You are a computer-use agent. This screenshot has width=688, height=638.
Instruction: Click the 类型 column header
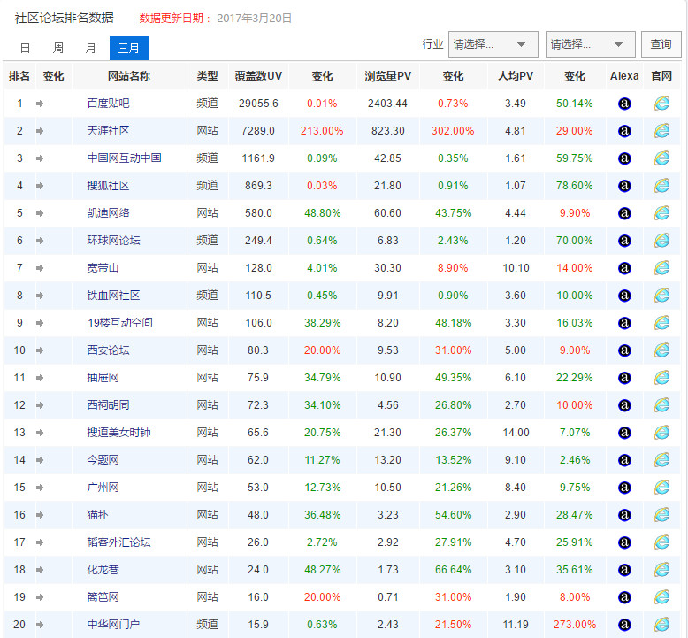pos(208,76)
